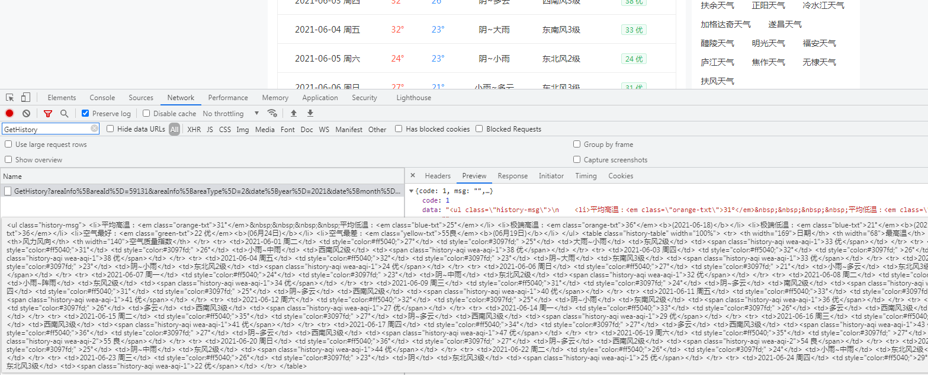The width and height of the screenshot is (928, 375).
Task: Open the 扶余天气 link
Action: pos(717,5)
